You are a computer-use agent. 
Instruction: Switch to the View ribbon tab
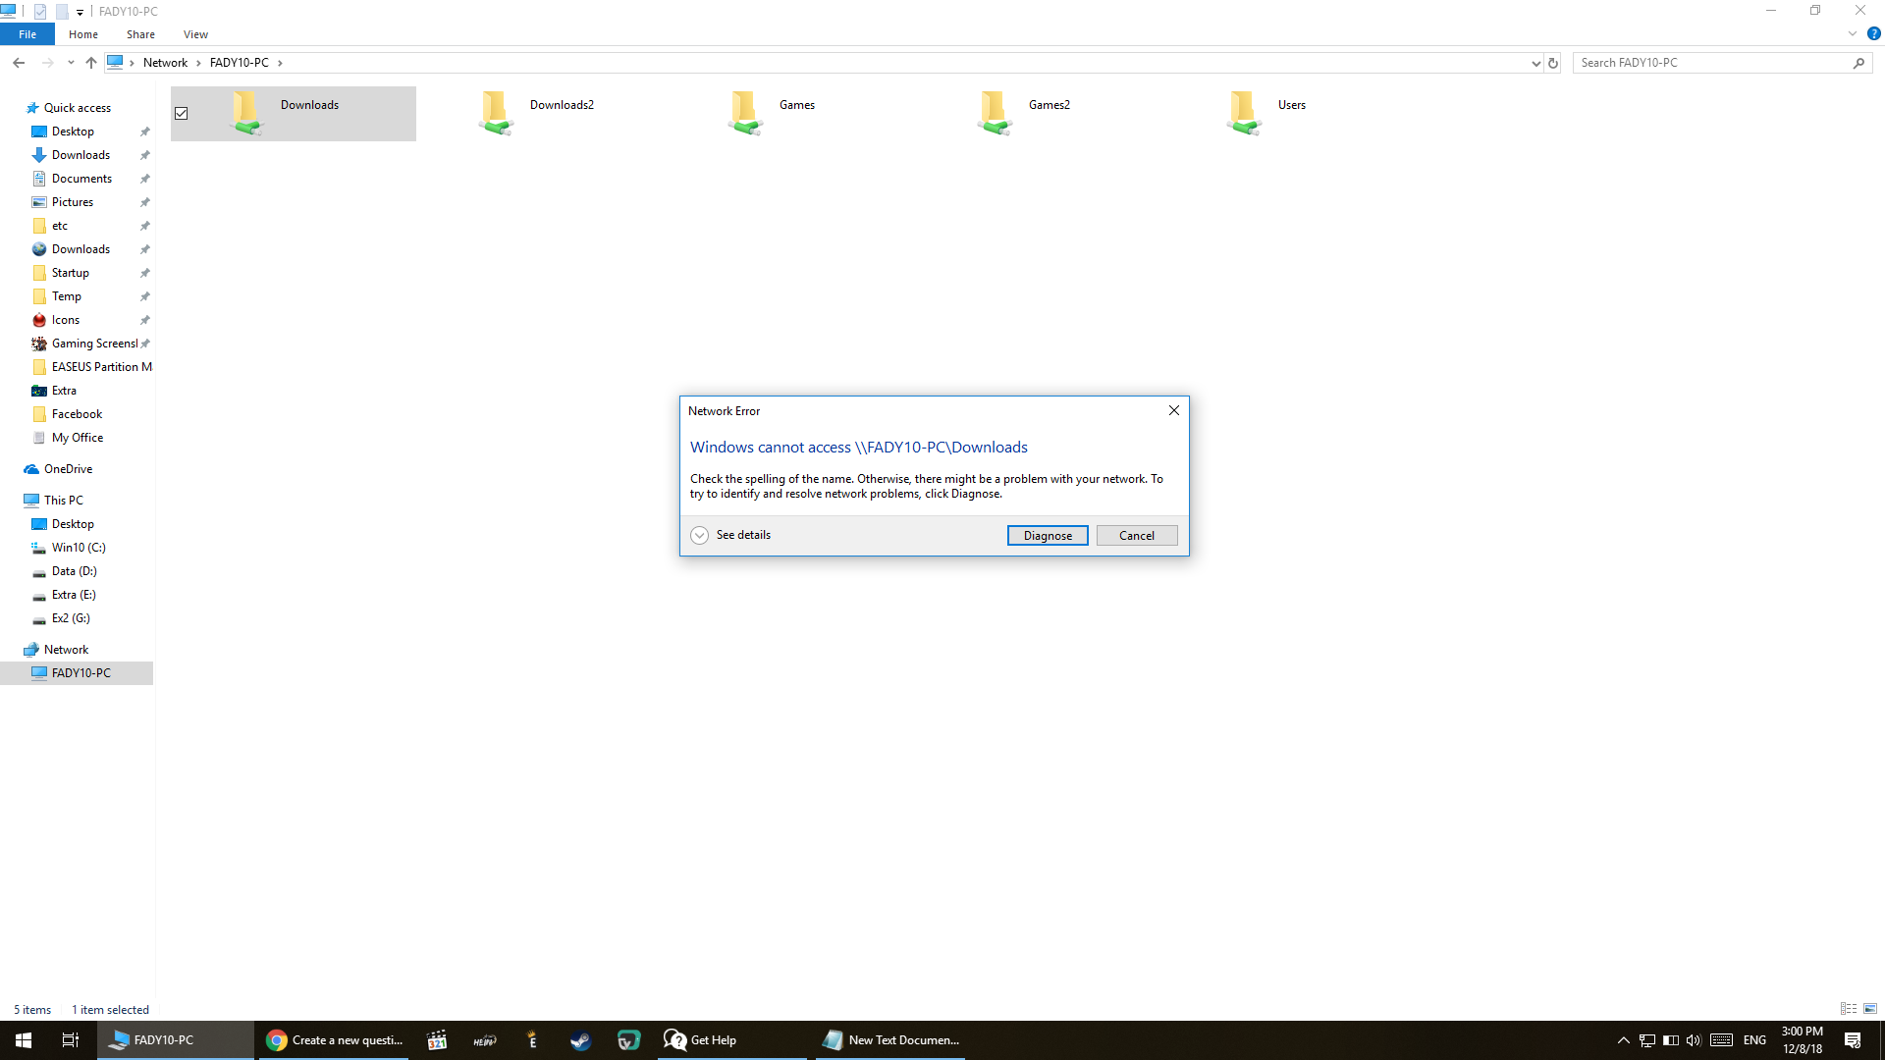(x=195, y=34)
